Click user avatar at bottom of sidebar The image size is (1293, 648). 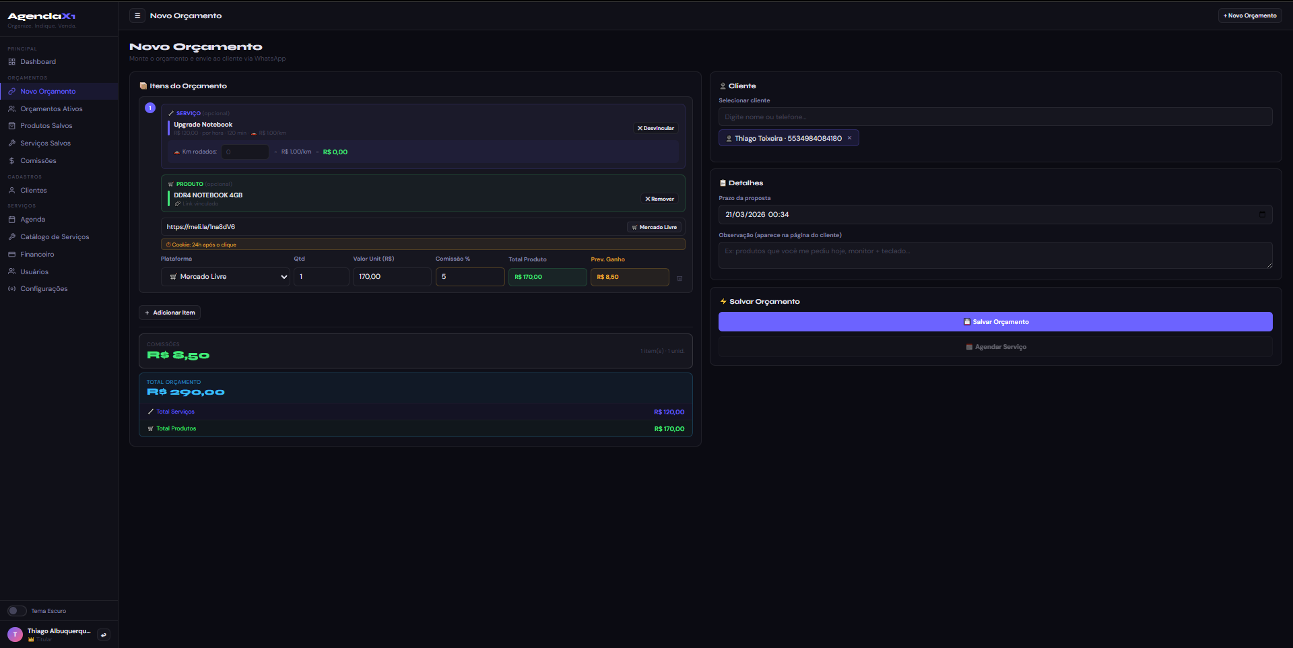pos(15,635)
